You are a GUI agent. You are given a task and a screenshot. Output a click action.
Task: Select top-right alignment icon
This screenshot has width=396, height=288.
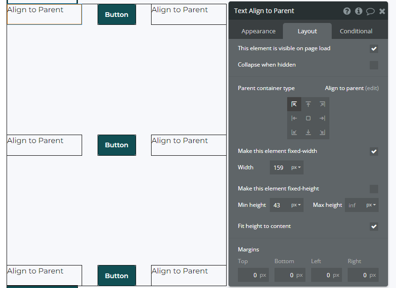click(x=322, y=104)
